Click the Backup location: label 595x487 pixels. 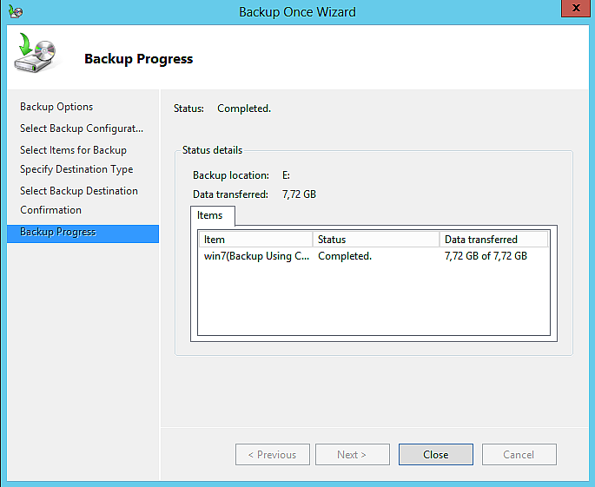[x=231, y=175]
